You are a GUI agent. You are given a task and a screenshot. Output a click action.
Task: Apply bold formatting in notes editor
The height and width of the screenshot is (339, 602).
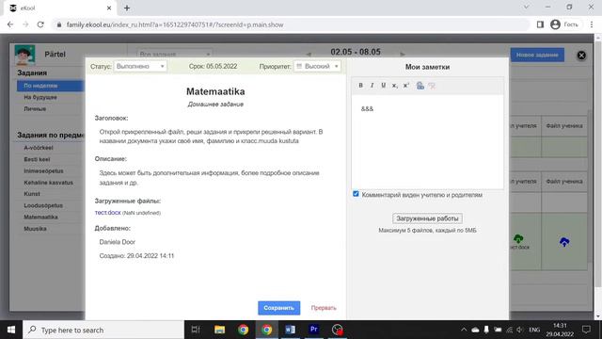click(x=360, y=86)
